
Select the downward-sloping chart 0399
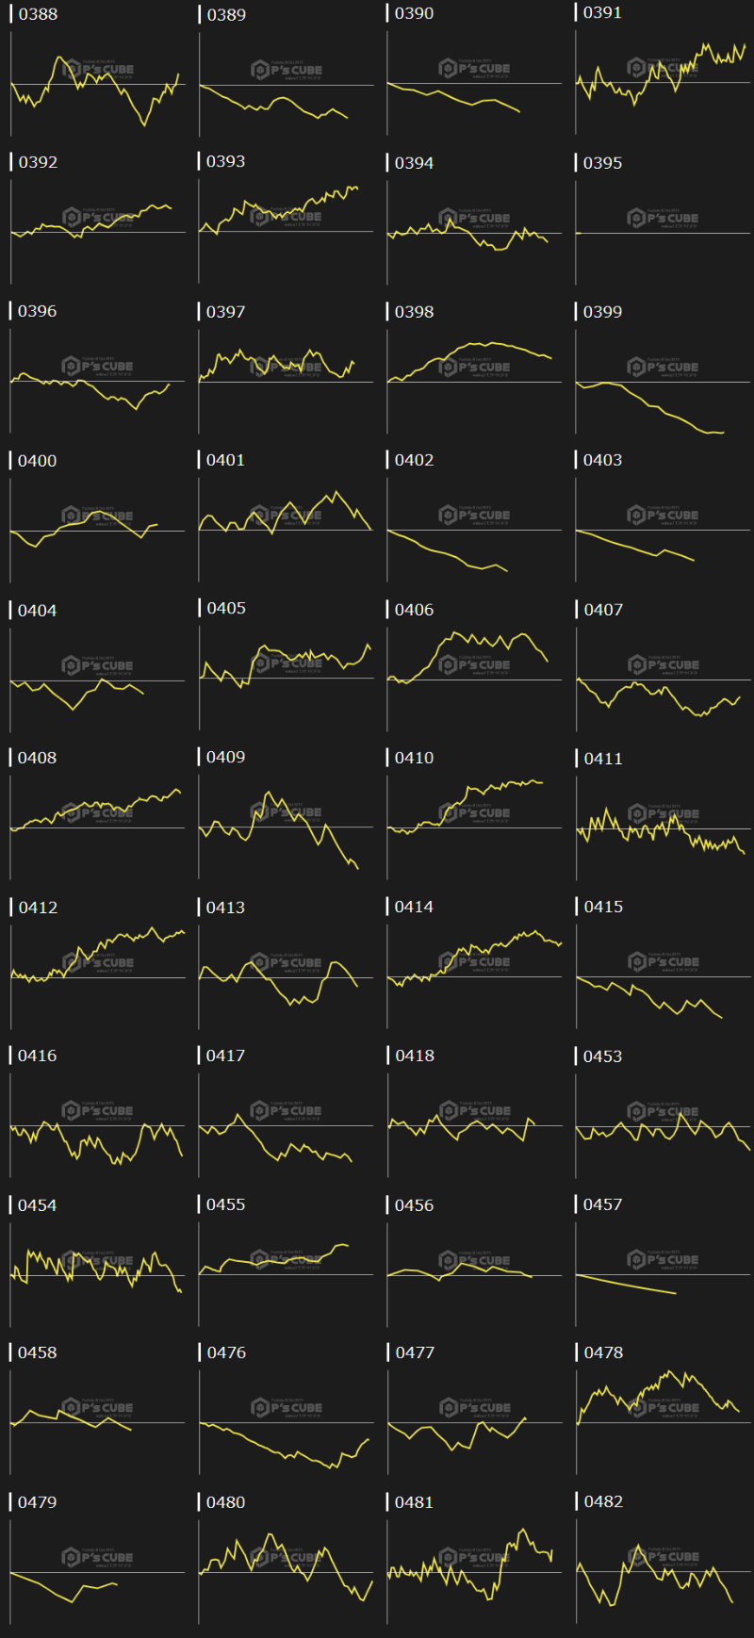coord(663,382)
